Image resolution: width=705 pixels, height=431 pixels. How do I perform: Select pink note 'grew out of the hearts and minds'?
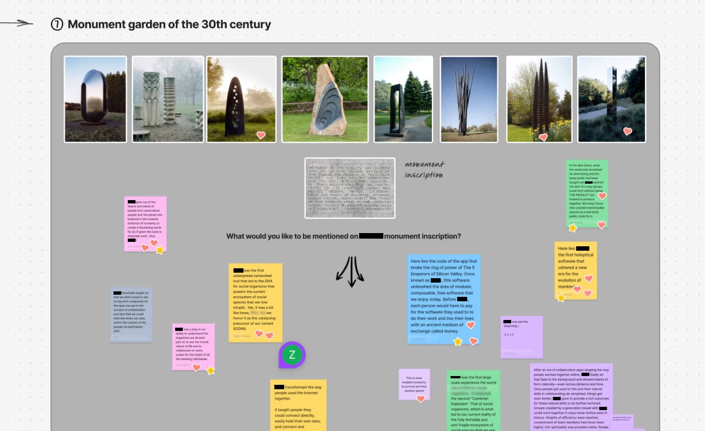pyautogui.click(x=145, y=224)
